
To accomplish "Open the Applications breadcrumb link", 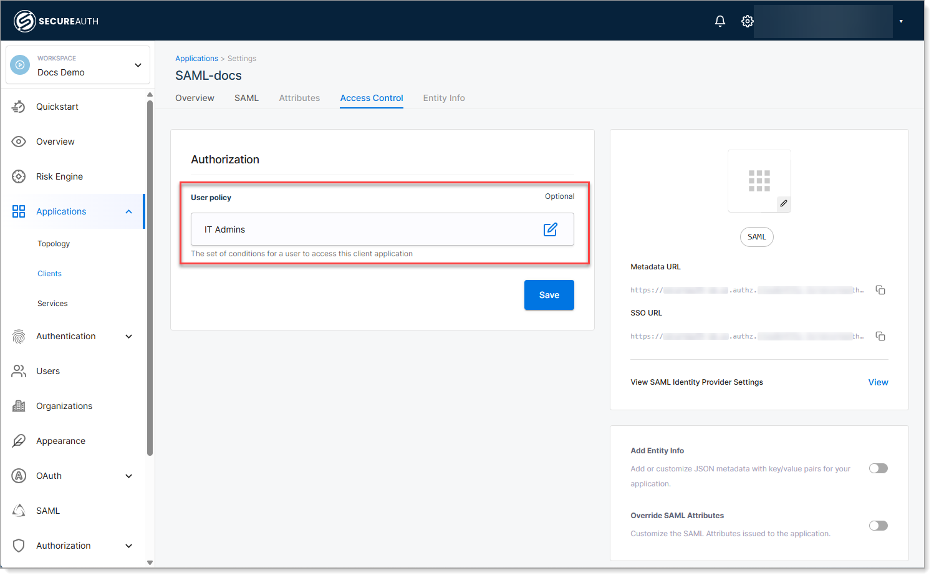I will pyautogui.click(x=196, y=59).
